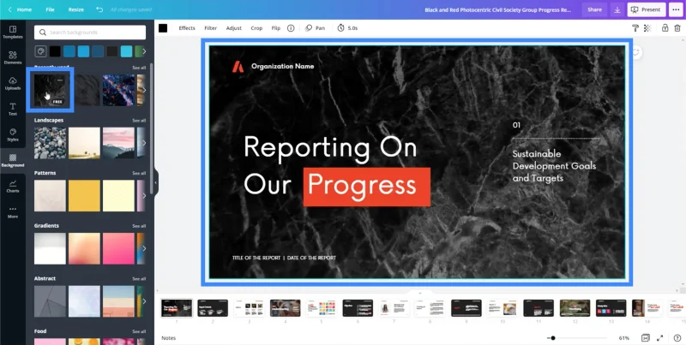Open the Elements sidebar tab

13,58
